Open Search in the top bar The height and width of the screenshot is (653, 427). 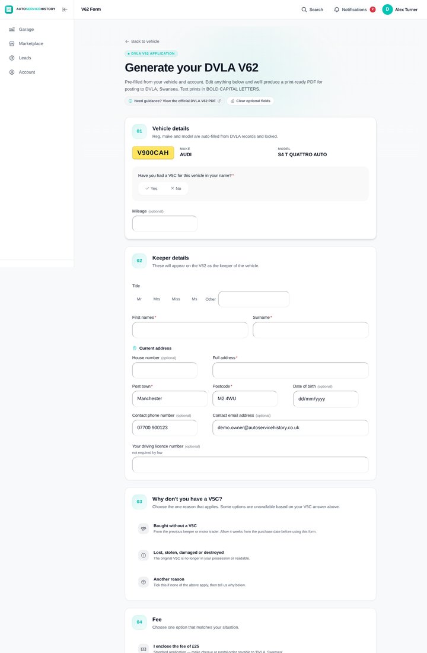coord(312,9)
